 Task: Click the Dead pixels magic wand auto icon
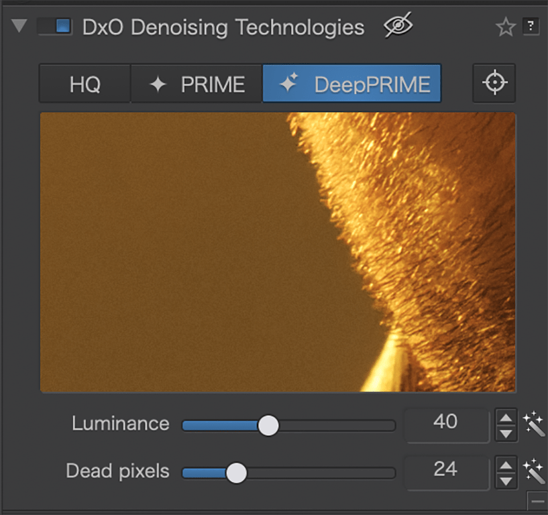coord(534,471)
